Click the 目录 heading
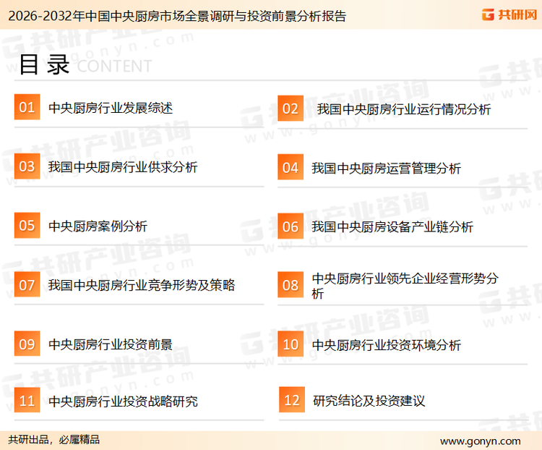This screenshot has width=542, height=450. (44, 64)
